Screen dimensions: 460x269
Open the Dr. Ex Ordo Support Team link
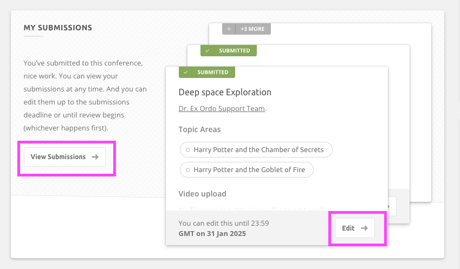(x=222, y=108)
